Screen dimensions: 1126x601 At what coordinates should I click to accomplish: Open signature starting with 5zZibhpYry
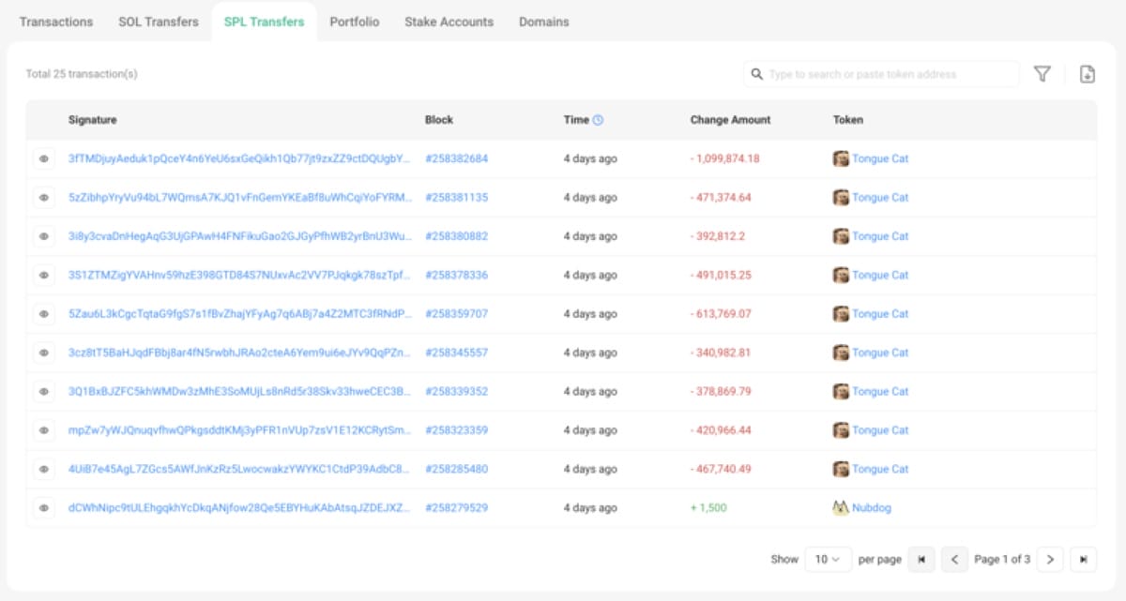pyautogui.click(x=239, y=198)
